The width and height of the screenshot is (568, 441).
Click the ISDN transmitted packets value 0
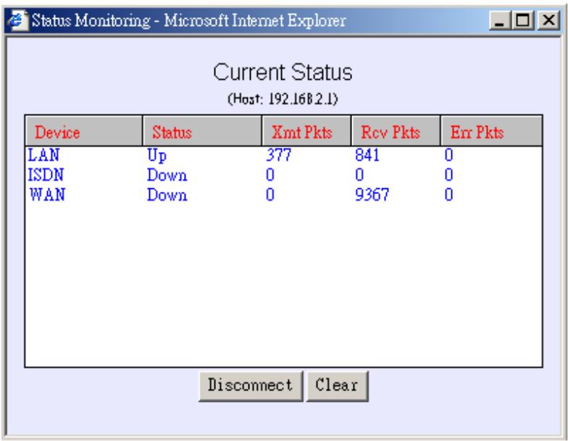270,175
